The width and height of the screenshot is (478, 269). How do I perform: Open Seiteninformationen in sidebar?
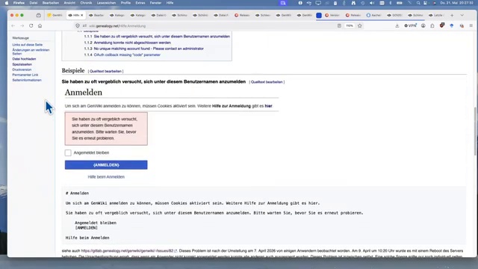tap(27, 80)
